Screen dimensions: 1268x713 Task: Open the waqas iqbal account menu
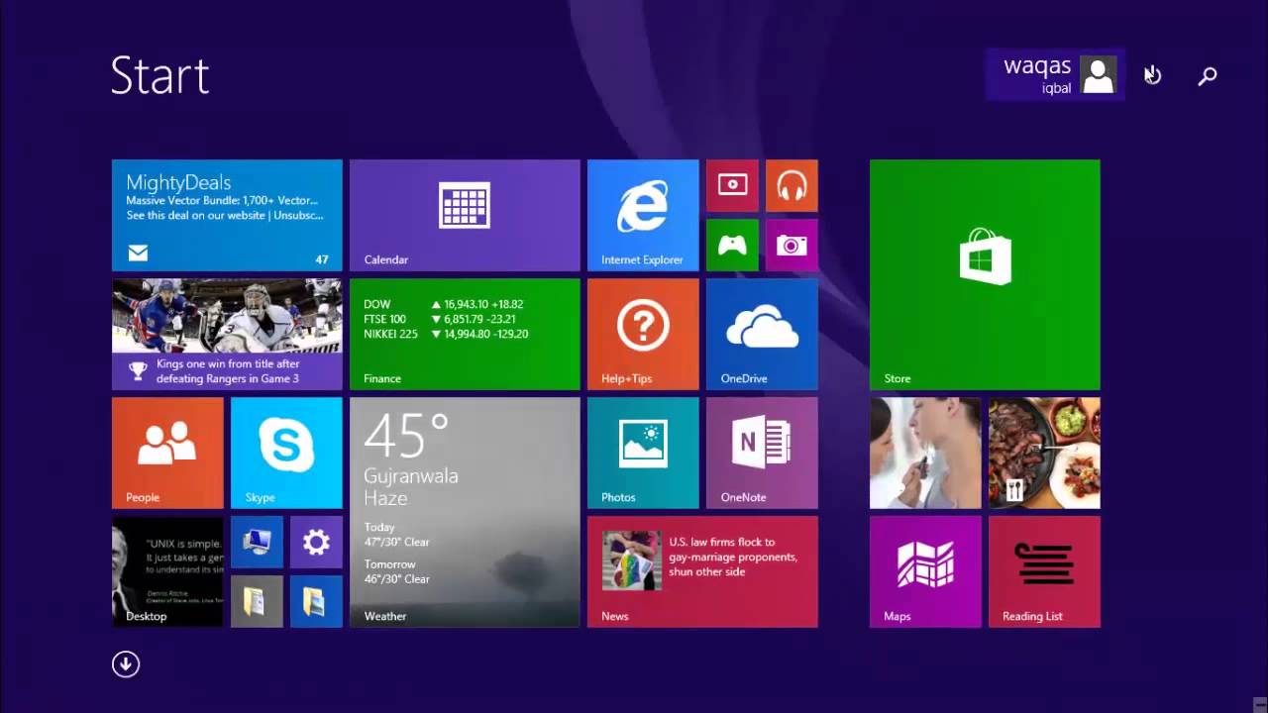1055,74
